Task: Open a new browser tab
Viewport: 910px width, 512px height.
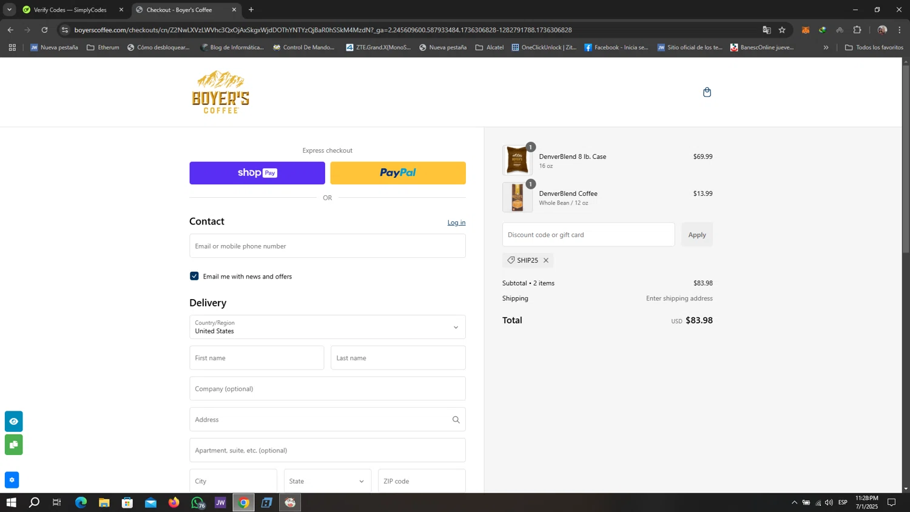Action: point(251,10)
